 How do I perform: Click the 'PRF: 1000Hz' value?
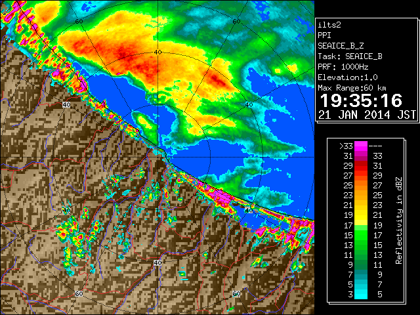click(343, 67)
